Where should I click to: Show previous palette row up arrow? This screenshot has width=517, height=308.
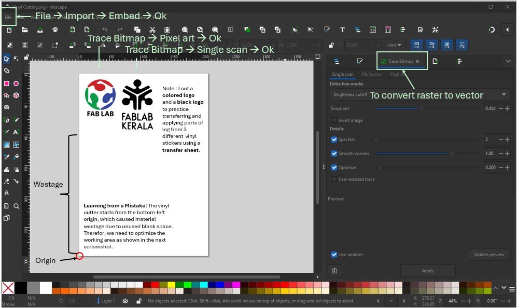point(496,288)
